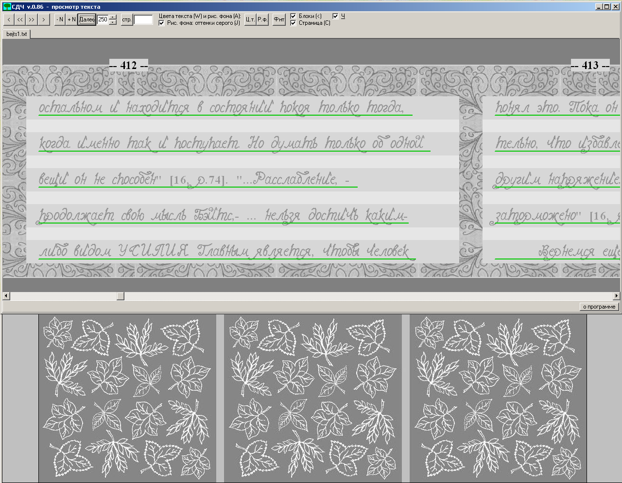Increase the 250 value with up stepper
622x483 pixels.
coord(113,17)
